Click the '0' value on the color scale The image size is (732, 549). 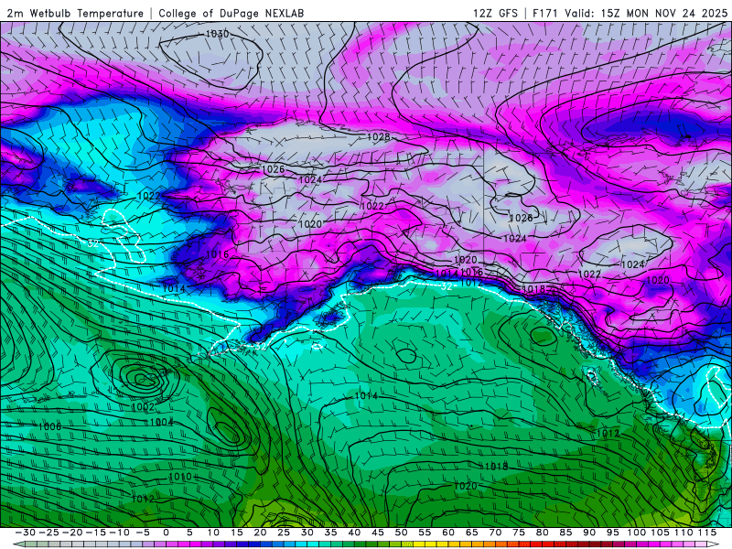167,533
